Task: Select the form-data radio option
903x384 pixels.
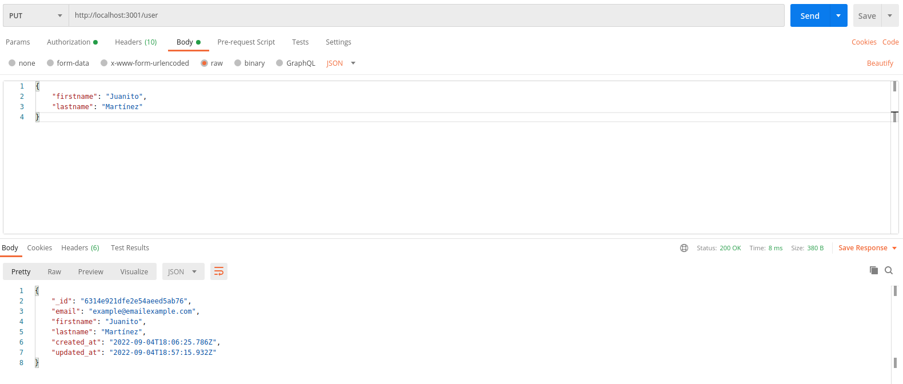Action: click(x=50, y=63)
